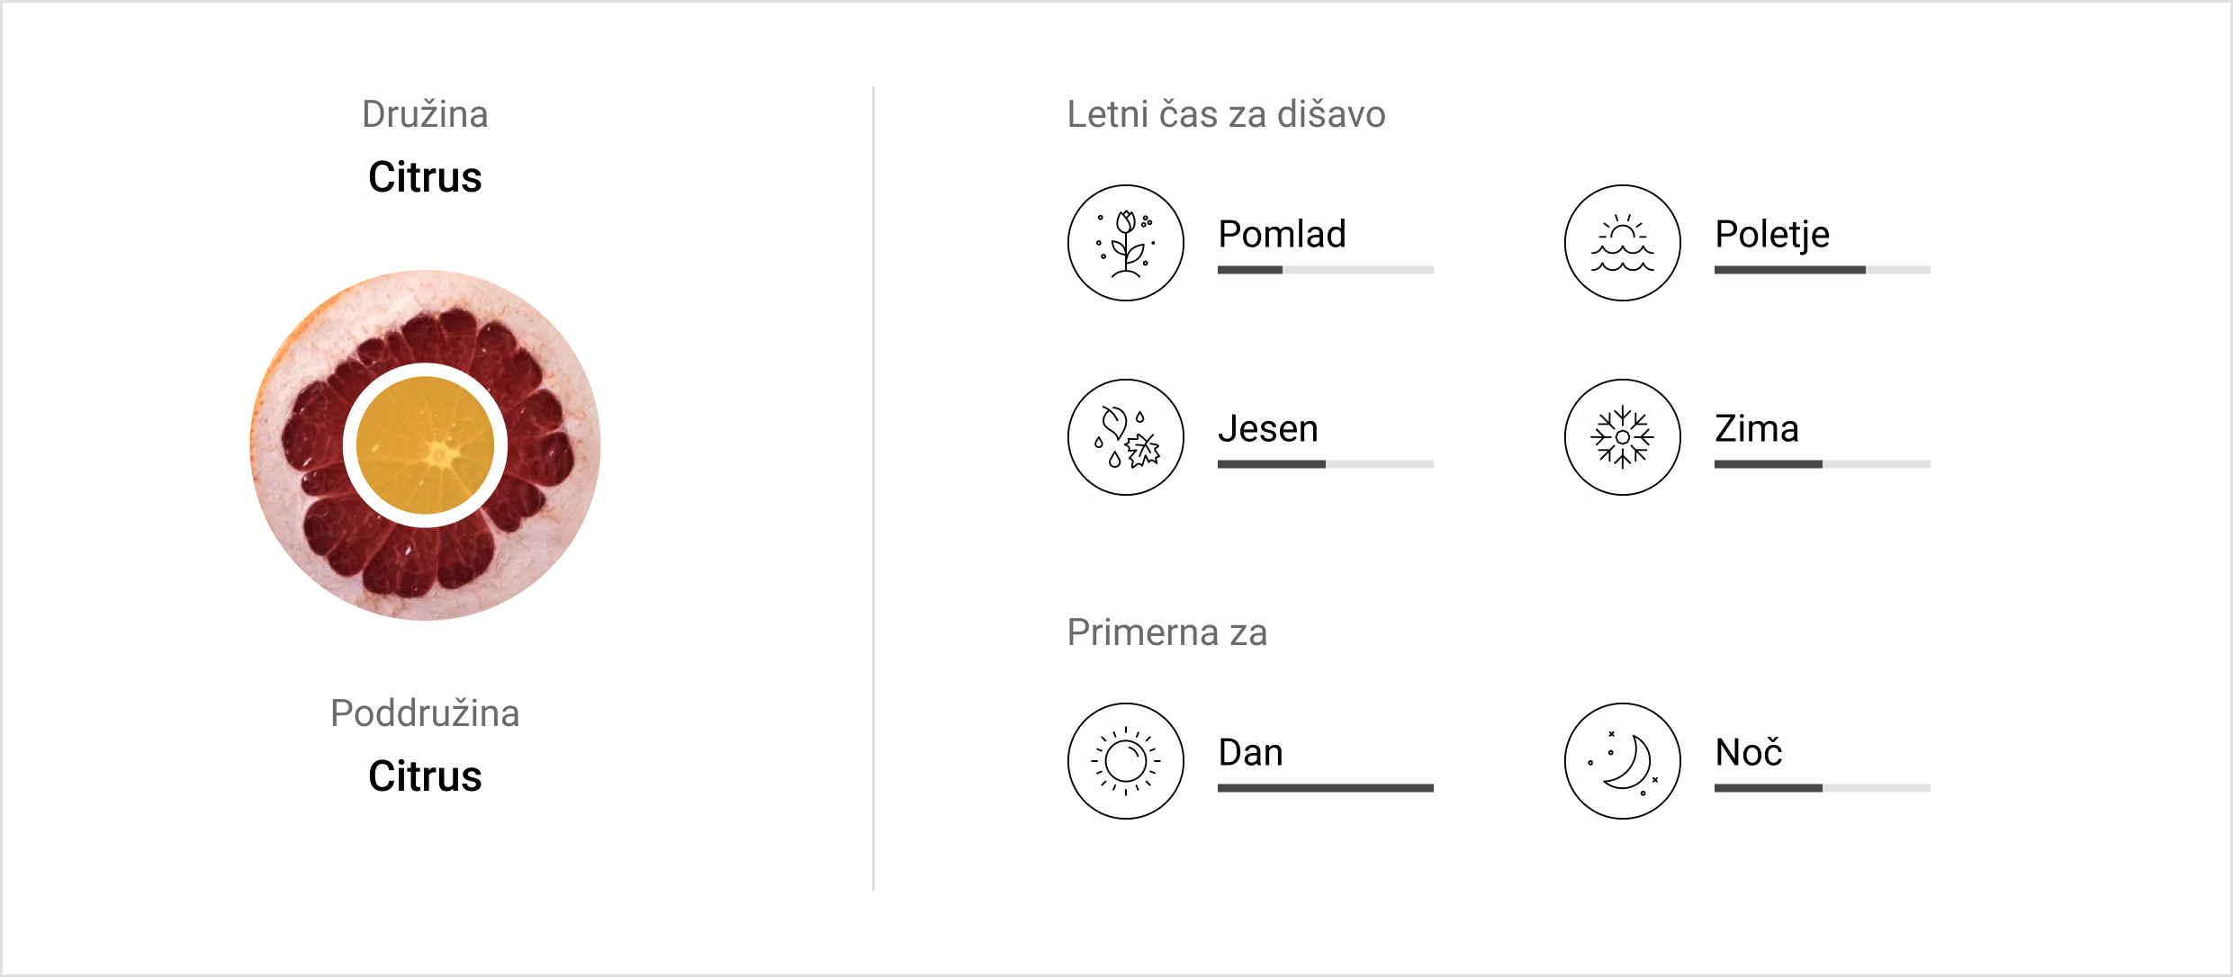
Task: Click the Citrus name under Poddružina
Action: coord(425,776)
